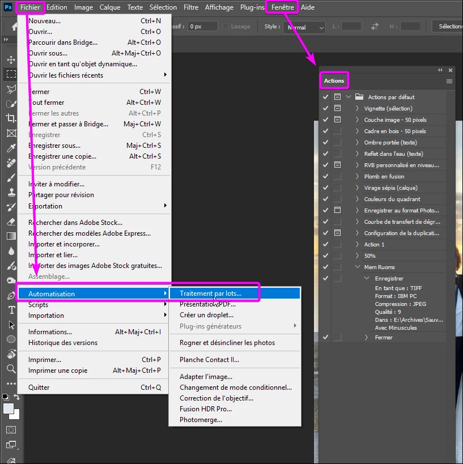Select the Polygonal Lasso tool
Viewport: 463px width, 464px height.
[11, 89]
